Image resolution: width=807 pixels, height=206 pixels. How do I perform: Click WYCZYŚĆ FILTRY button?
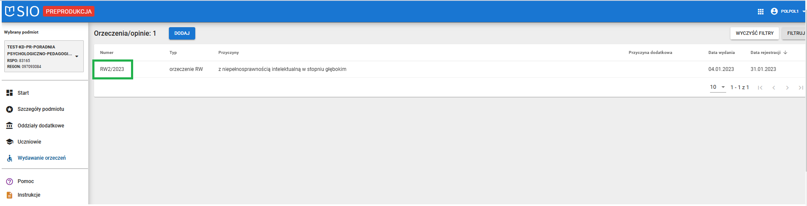click(754, 33)
